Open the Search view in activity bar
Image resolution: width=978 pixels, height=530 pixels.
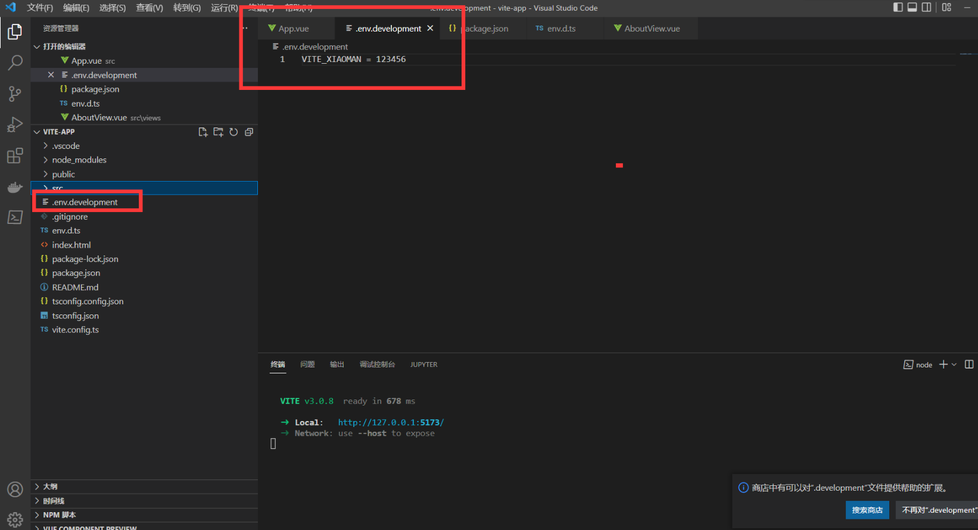[15, 63]
